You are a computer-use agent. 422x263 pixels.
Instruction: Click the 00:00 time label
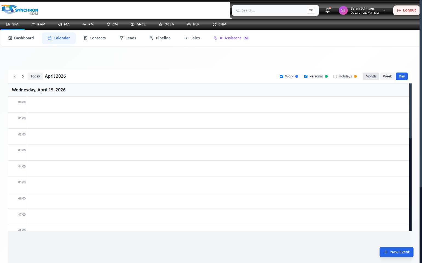tap(22, 102)
